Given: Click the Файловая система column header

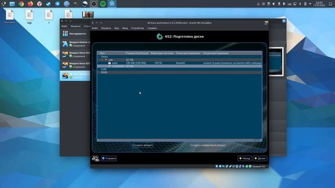Looking at the screenshot, I should (x=162, y=53).
